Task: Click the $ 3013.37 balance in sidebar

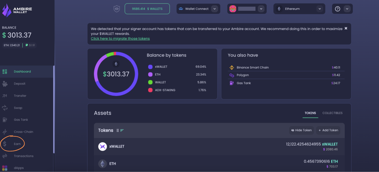Action: 17,35
